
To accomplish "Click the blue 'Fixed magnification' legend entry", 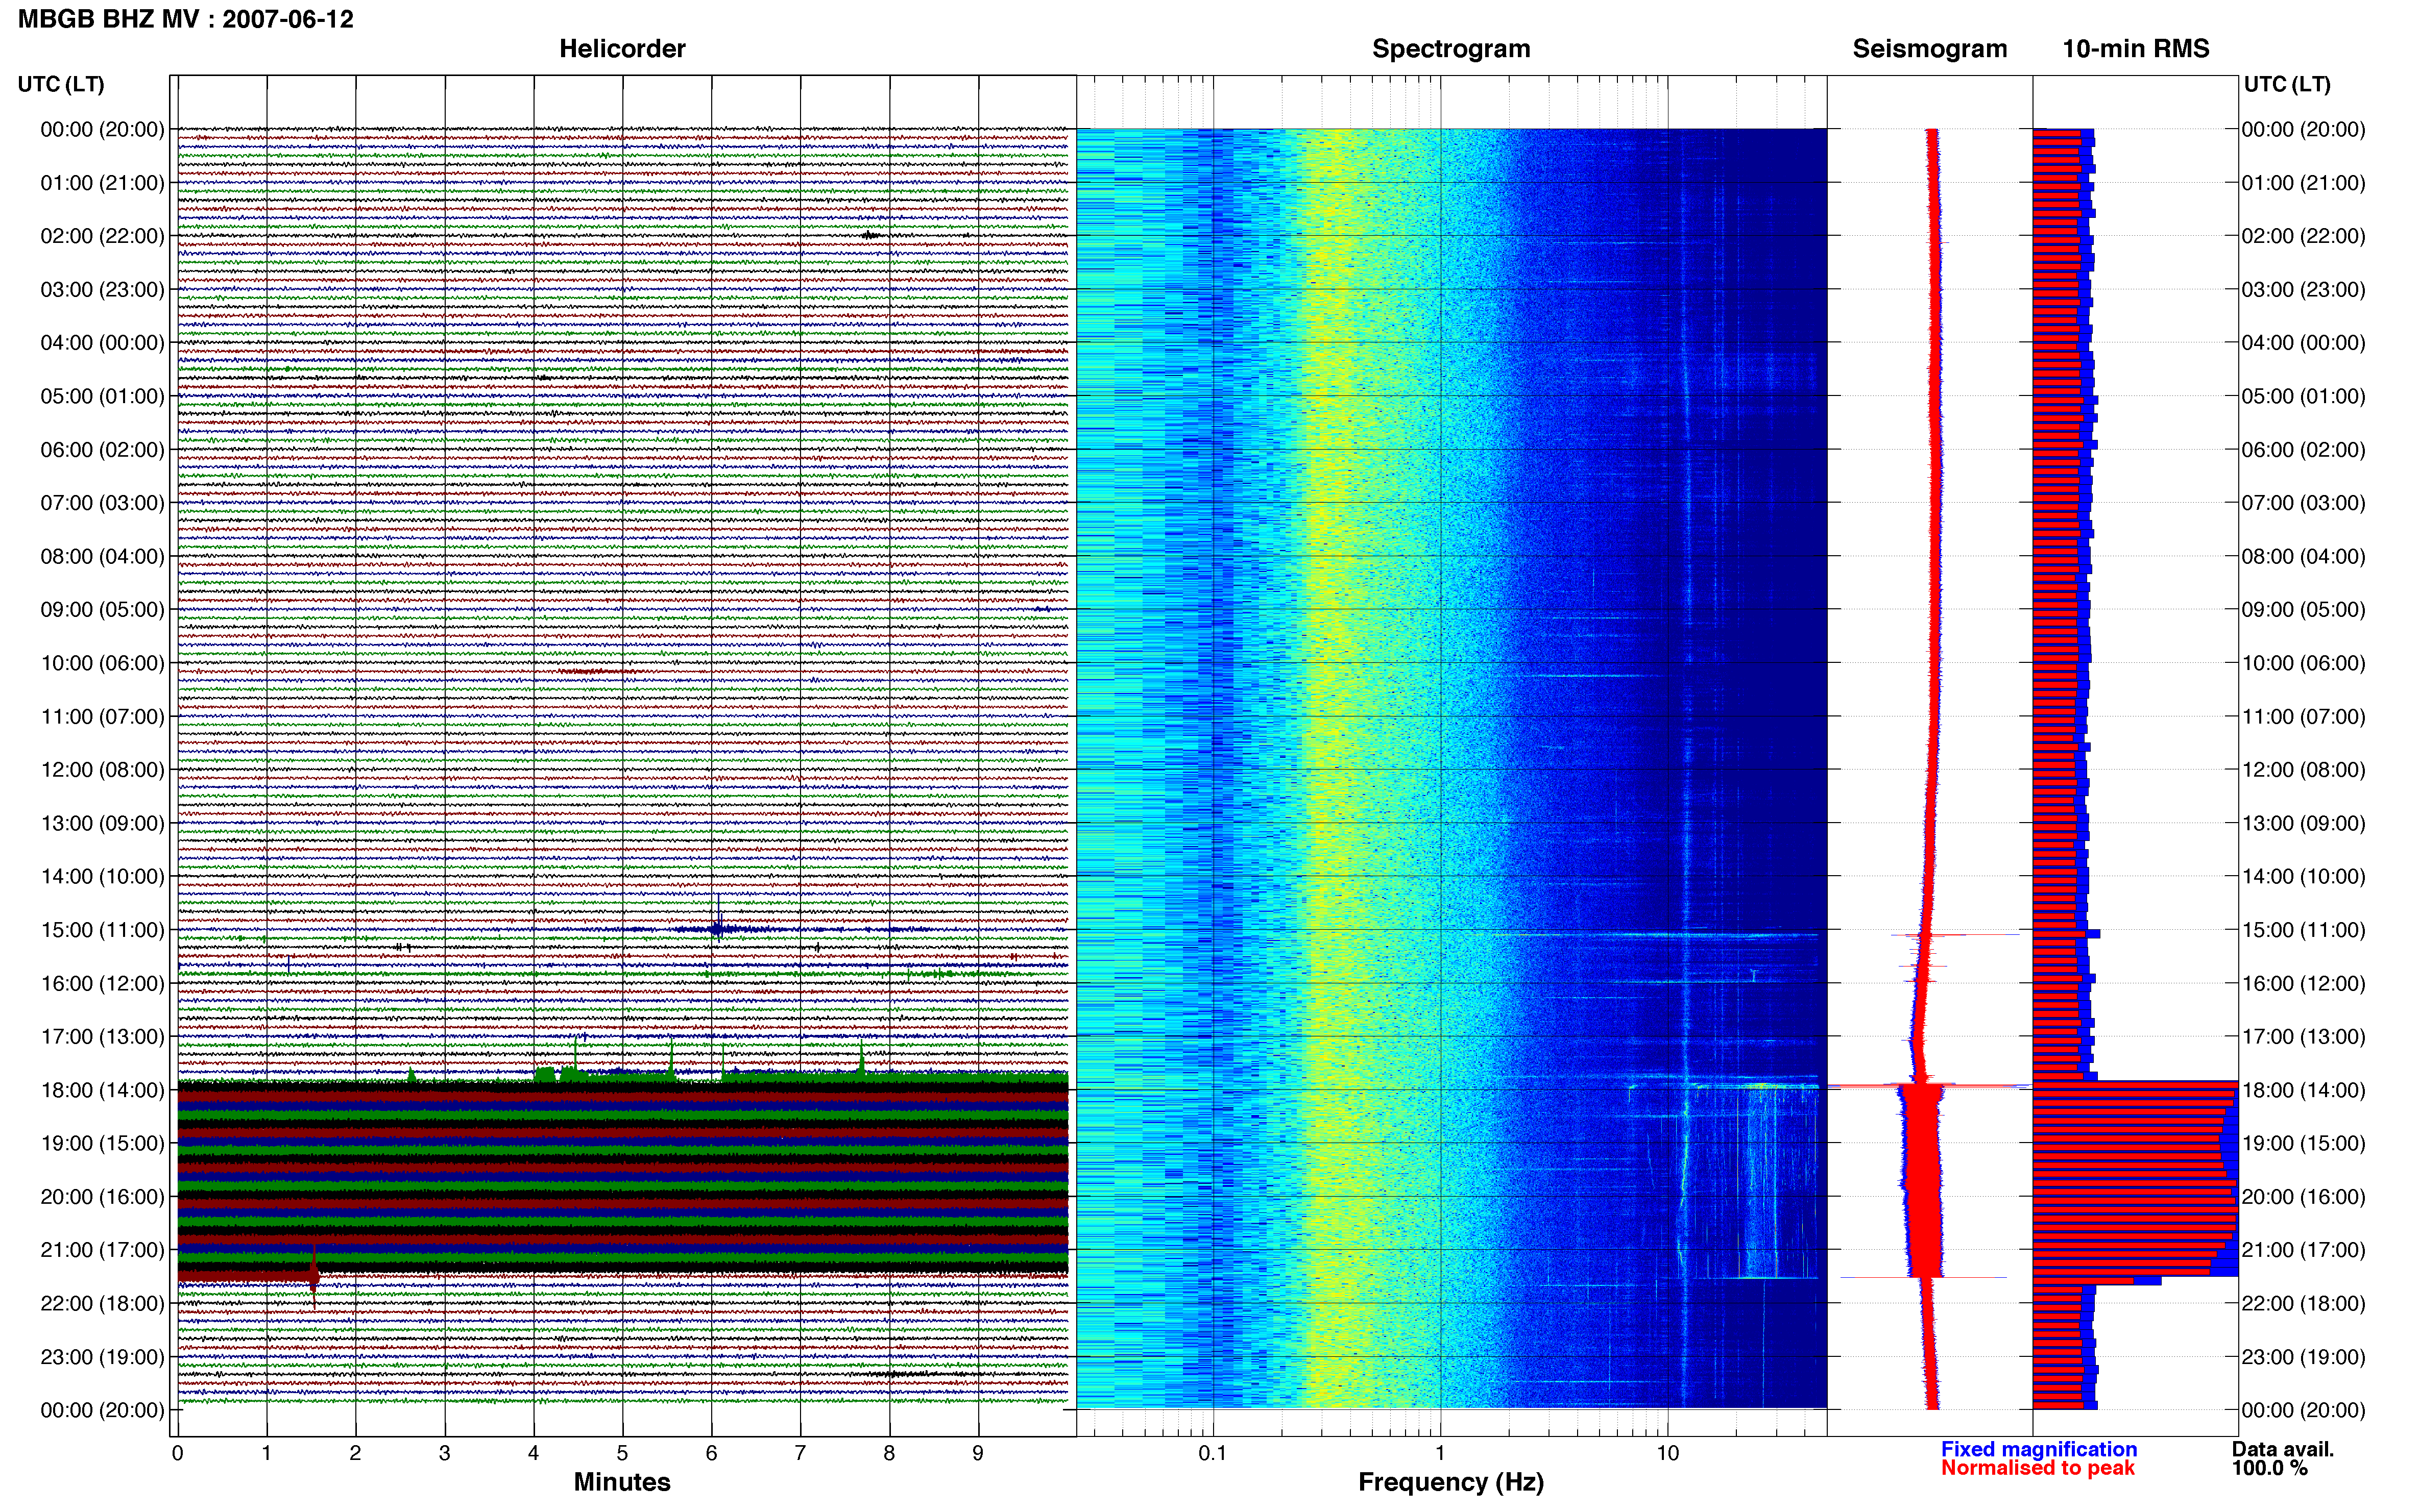I will [x=2039, y=1449].
